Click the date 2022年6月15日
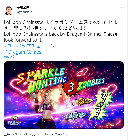 tap(31, 134)
